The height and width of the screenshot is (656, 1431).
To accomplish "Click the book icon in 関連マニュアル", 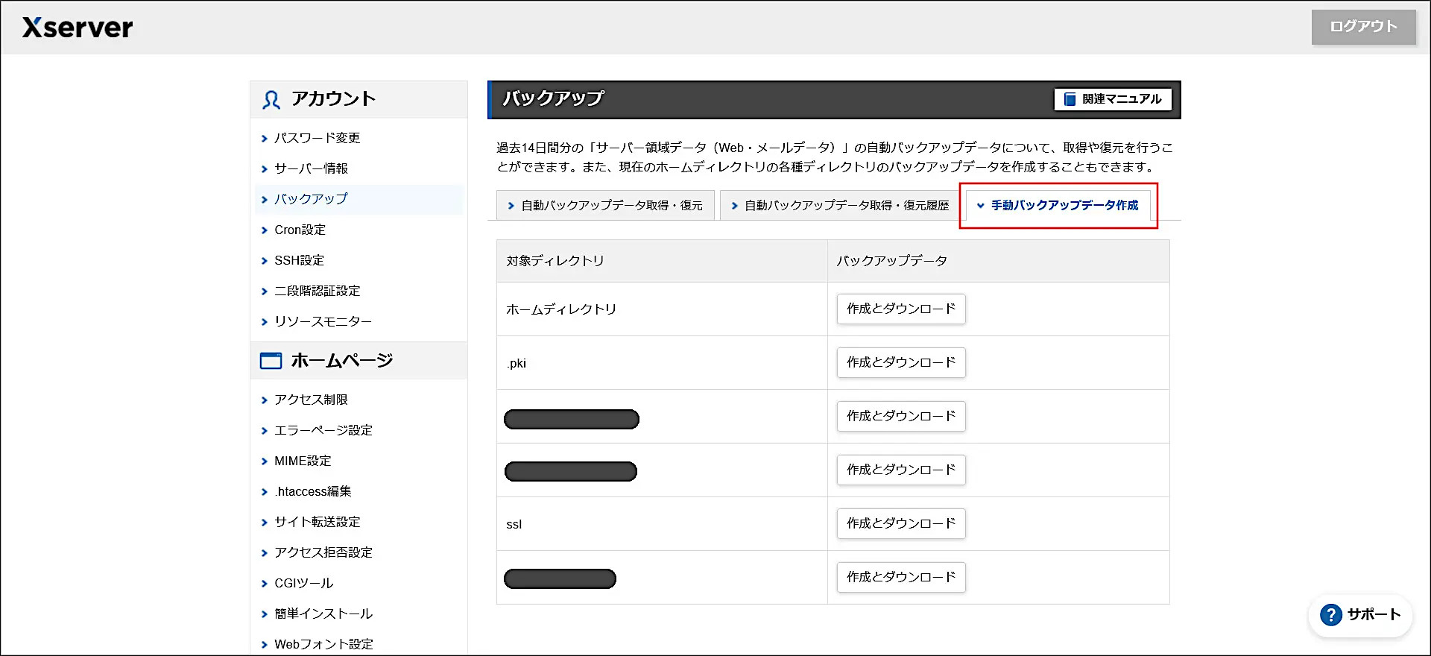I will 1070,99.
